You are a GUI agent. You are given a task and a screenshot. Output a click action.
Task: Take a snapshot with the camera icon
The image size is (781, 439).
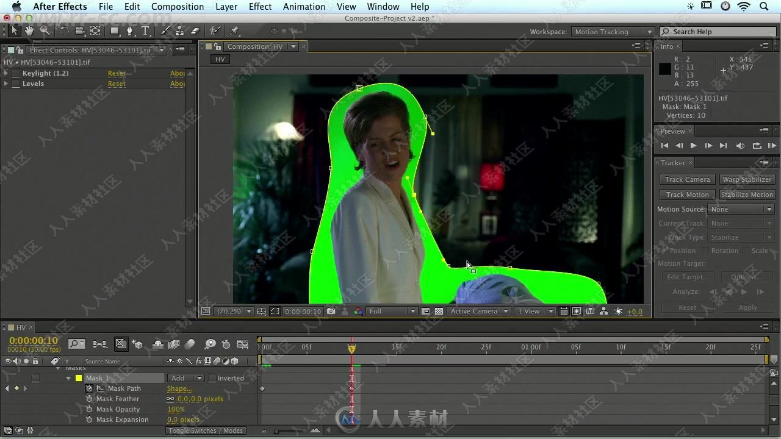(331, 311)
